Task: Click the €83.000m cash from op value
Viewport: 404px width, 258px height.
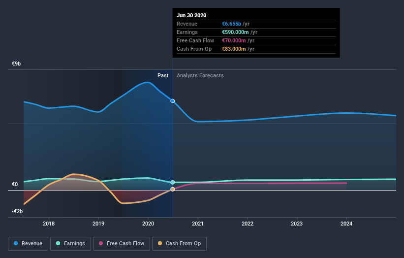Action: (234, 49)
